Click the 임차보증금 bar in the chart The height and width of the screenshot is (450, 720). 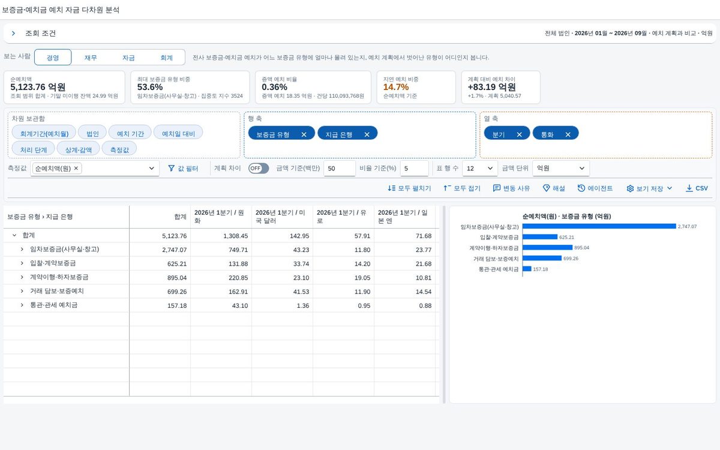click(x=599, y=226)
